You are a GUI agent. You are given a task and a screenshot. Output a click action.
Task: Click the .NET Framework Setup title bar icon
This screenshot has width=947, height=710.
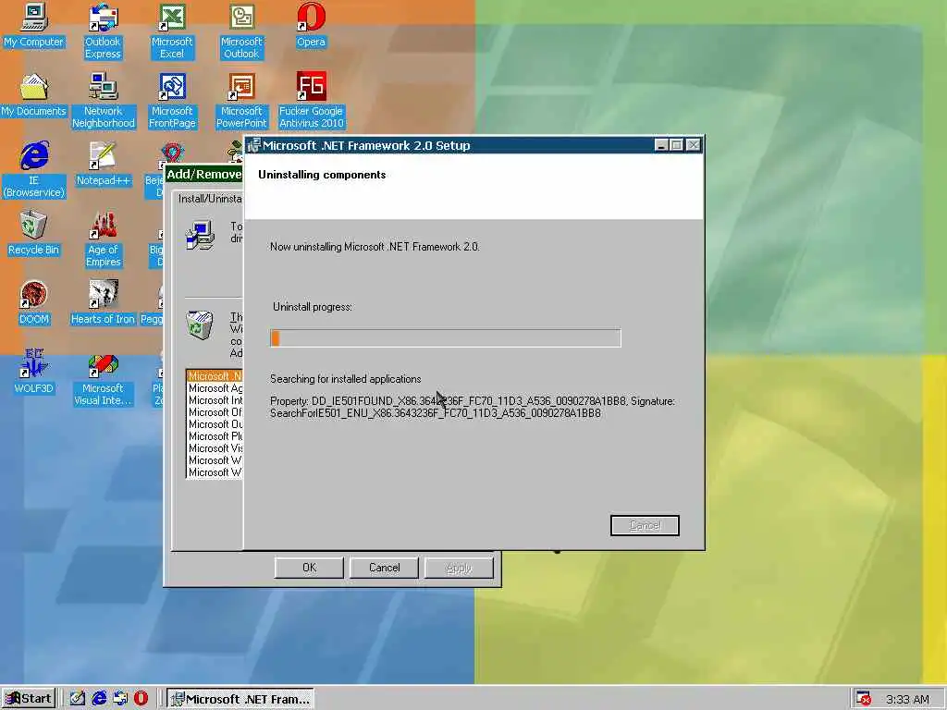click(253, 145)
